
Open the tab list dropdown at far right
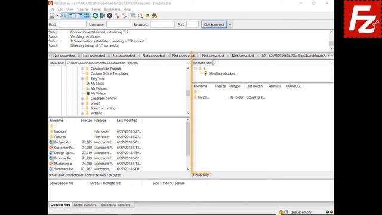coord(332,56)
